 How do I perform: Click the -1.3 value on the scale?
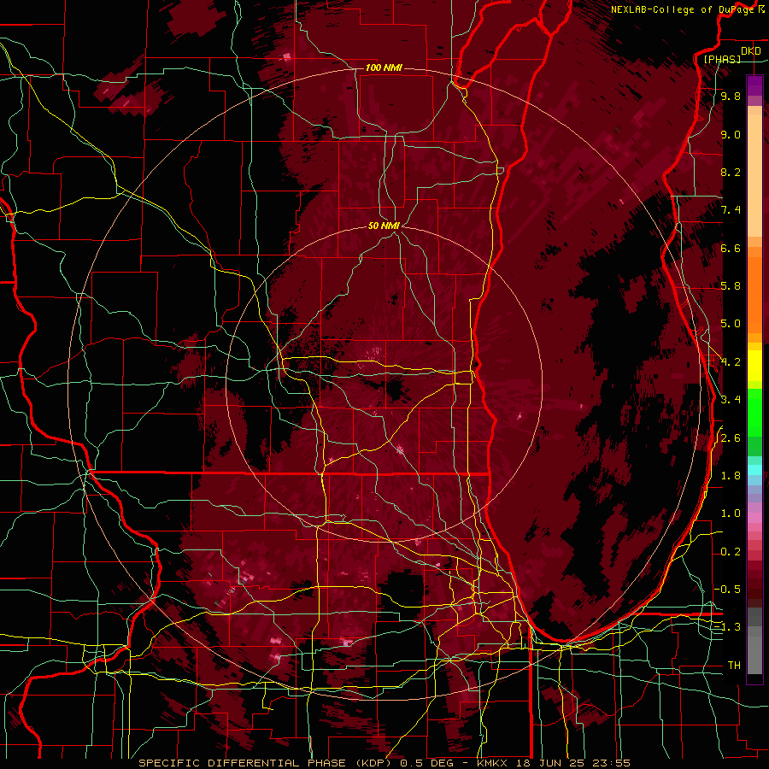(727, 627)
